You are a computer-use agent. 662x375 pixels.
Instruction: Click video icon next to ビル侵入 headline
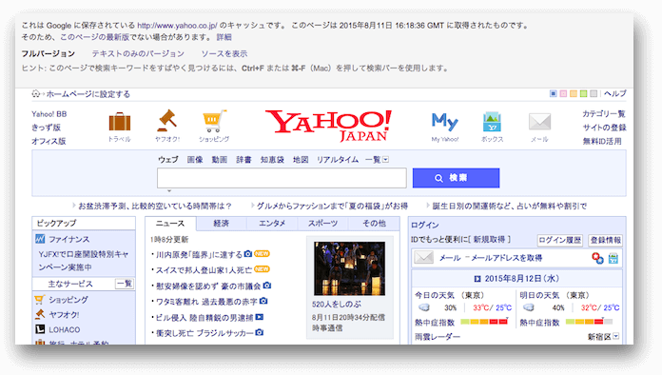(260, 317)
